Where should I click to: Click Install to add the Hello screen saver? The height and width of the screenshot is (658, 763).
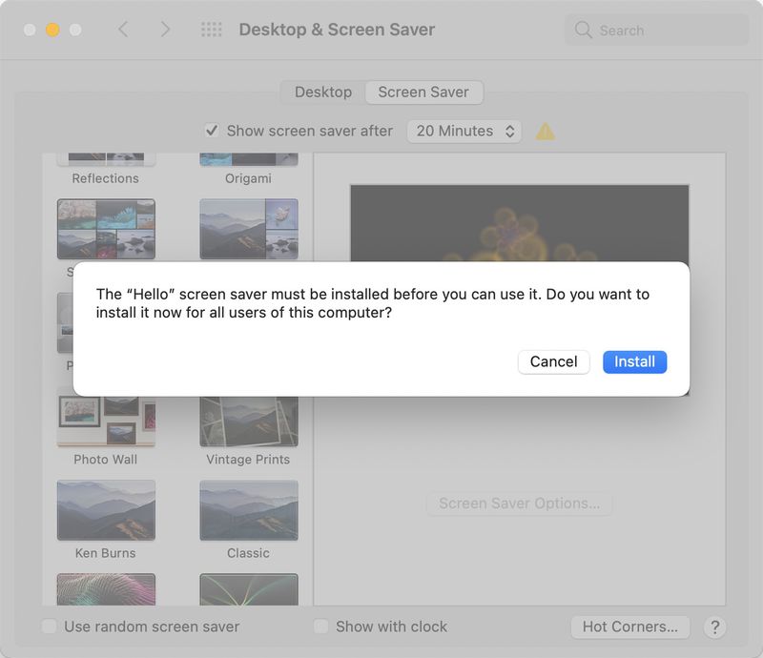[x=634, y=361]
